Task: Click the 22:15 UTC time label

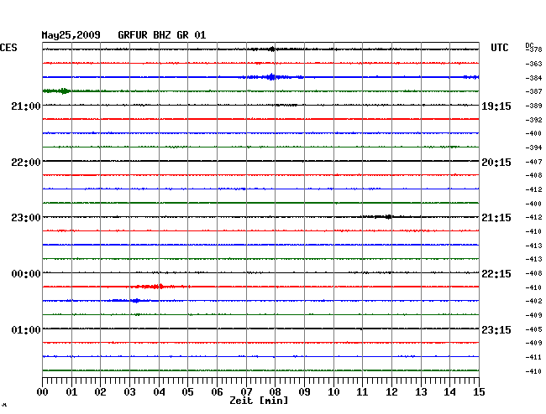Action: 496,274
